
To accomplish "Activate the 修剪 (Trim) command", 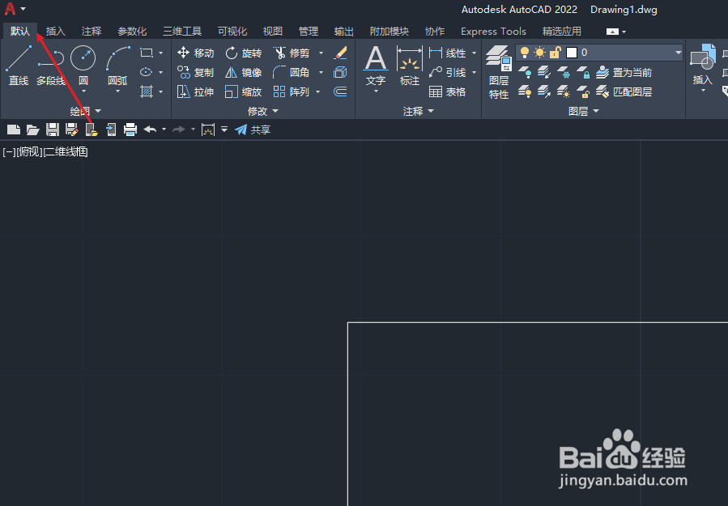I will [291, 53].
